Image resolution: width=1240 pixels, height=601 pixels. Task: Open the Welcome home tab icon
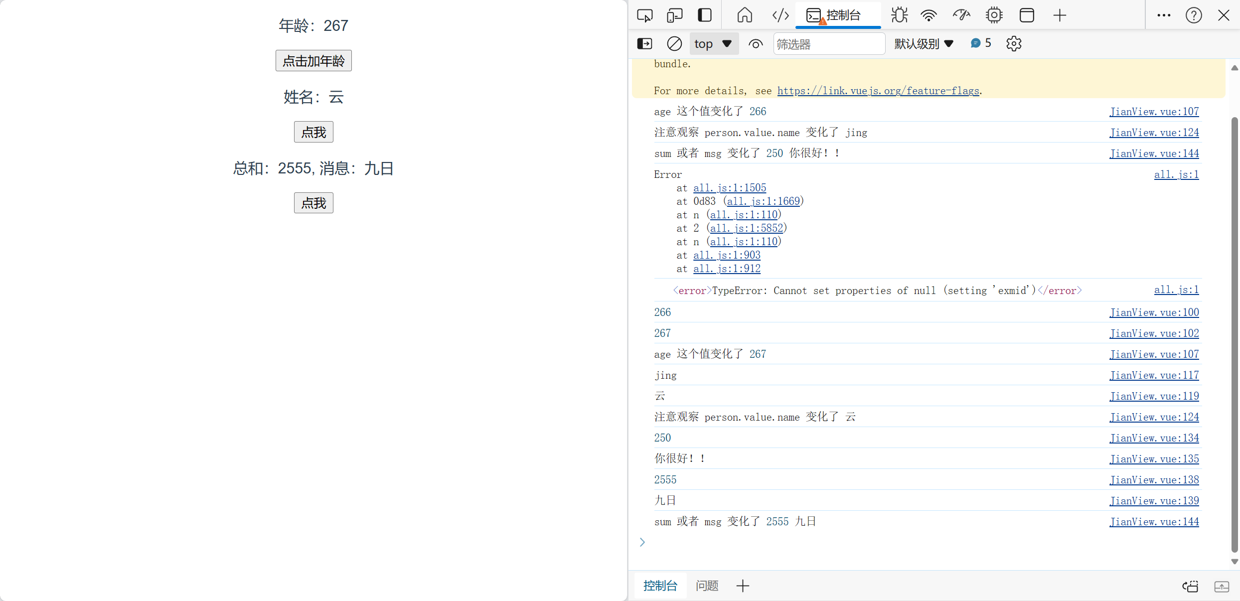[x=745, y=15]
